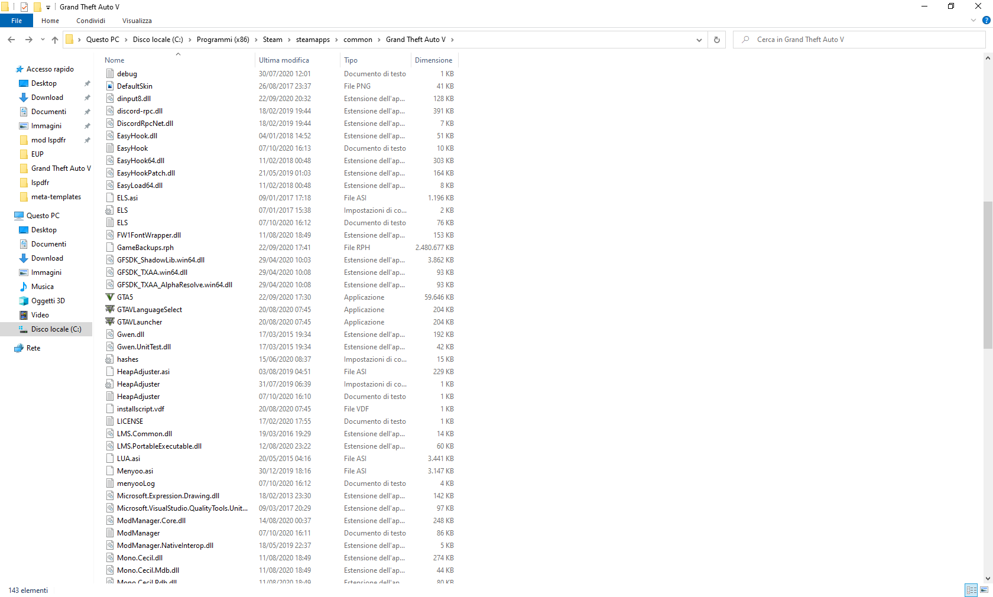The width and height of the screenshot is (993, 597).
Task: Click the vertical scrollbar thumb
Action: point(988,275)
